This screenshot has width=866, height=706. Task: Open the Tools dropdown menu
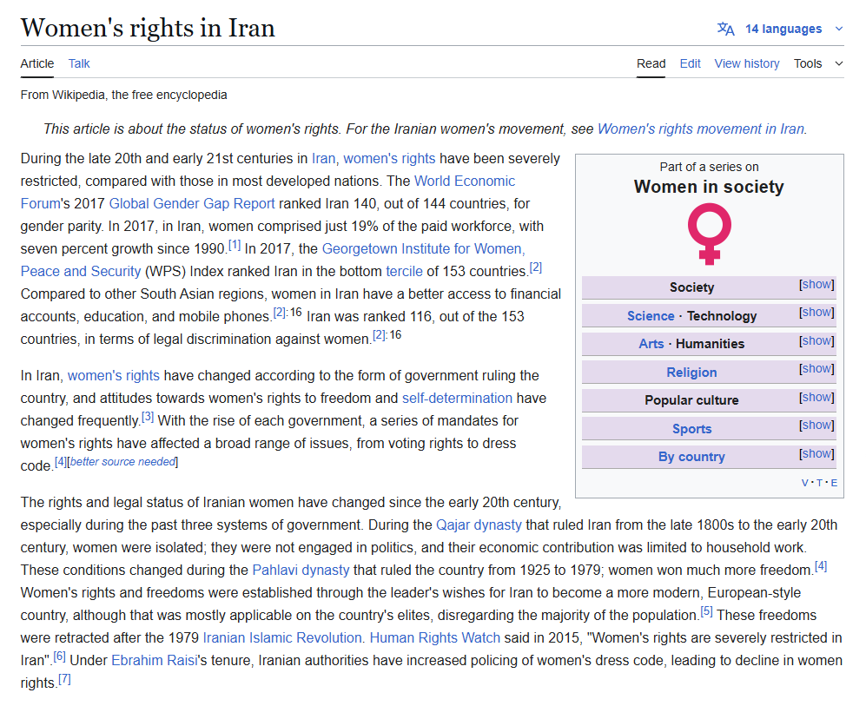click(818, 63)
